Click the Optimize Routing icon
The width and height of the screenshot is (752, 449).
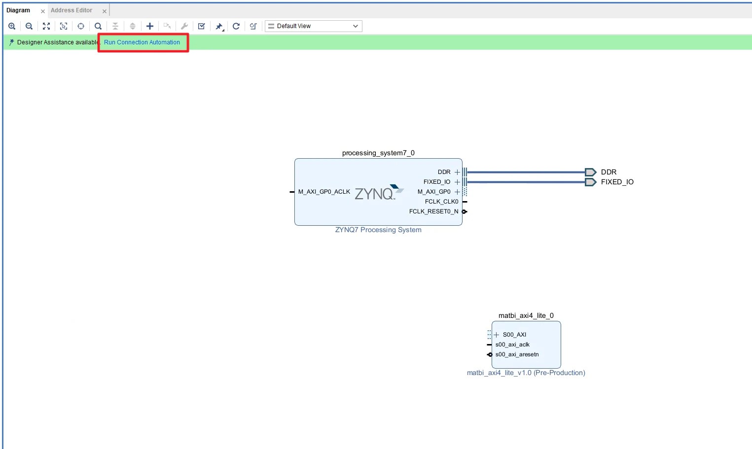tap(253, 26)
